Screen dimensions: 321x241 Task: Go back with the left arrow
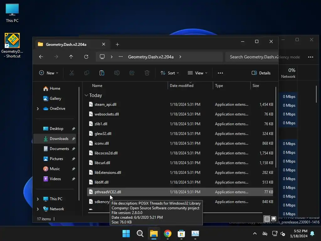(x=41, y=57)
